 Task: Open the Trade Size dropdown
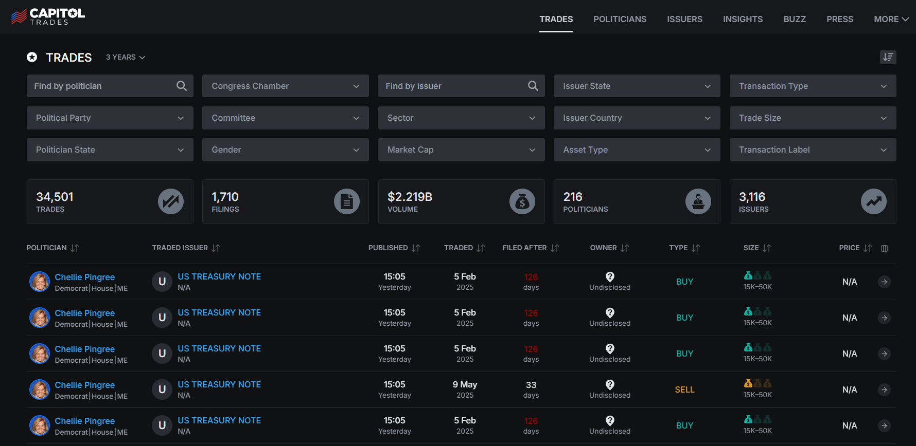[813, 118]
